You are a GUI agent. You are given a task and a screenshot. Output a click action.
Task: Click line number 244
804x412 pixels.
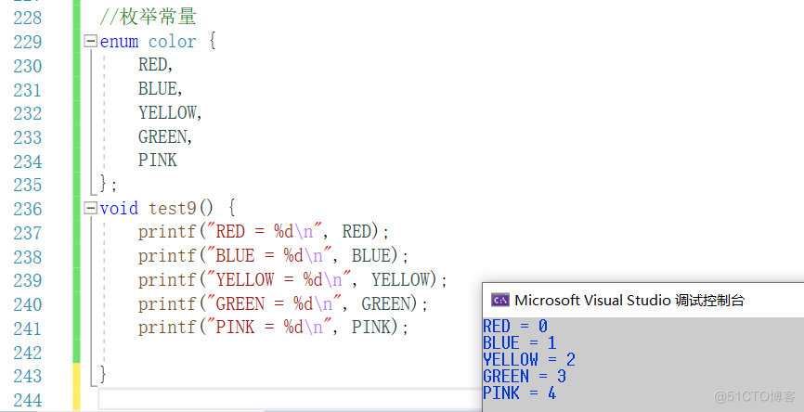[x=28, y=400]
